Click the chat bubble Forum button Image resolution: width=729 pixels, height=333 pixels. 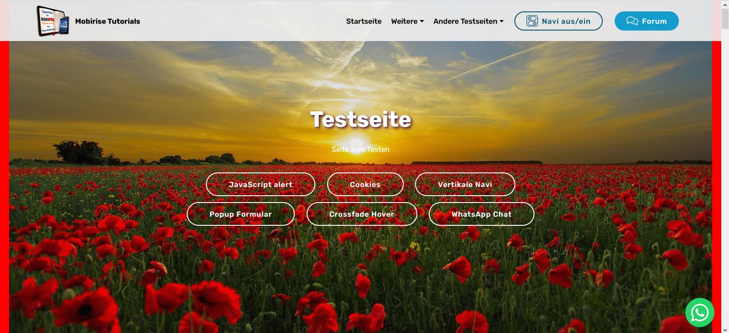(x=646, y=21)
